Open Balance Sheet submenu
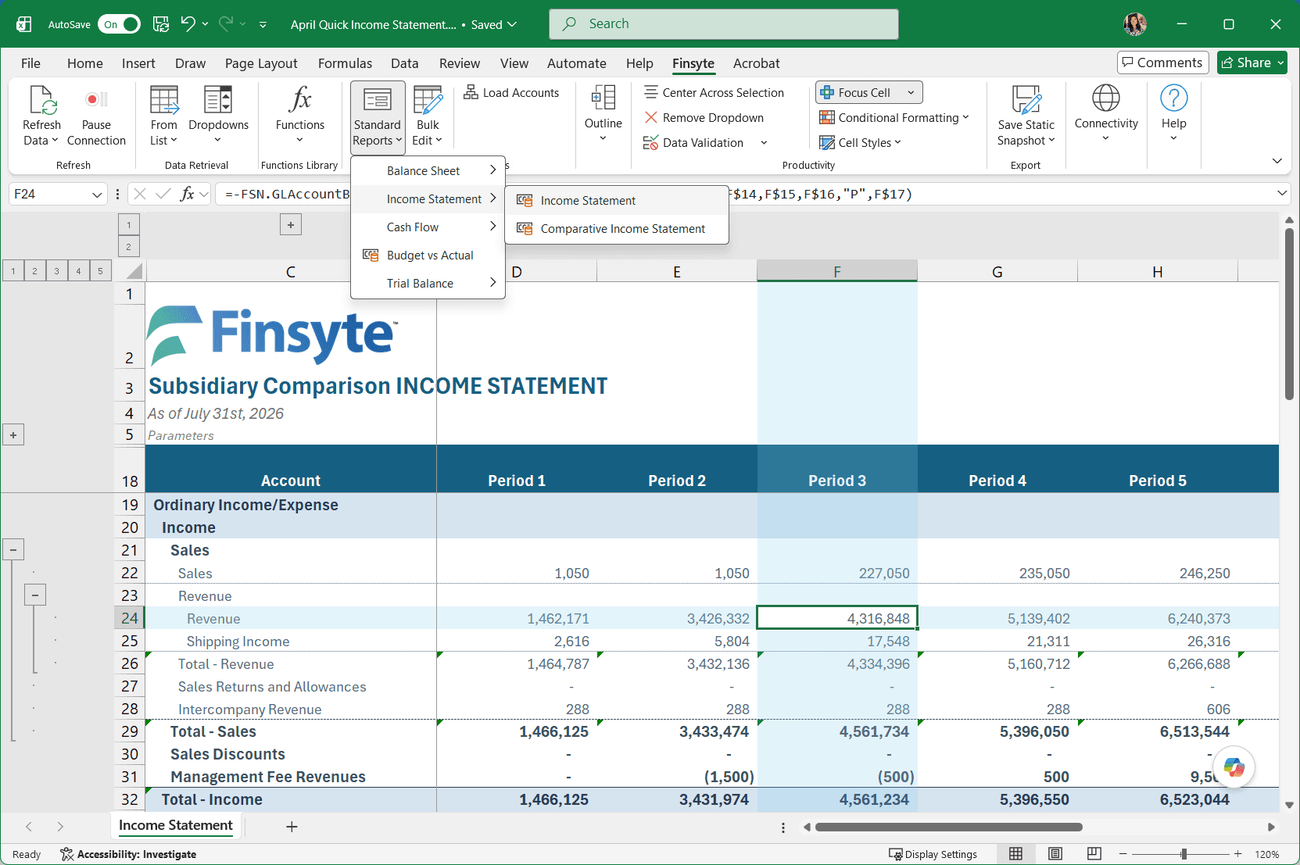1300x865 pixels. (428, 170)
